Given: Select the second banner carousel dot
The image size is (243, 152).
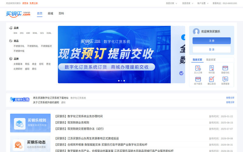Looking at the screenshot, I should point(122,81).
